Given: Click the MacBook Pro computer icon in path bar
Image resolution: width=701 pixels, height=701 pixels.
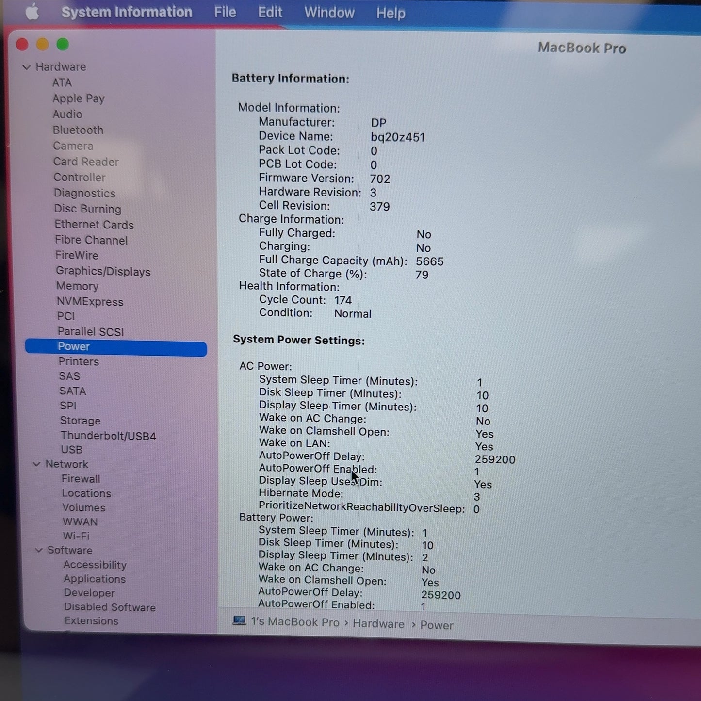Looking at the screenshot, I should [x=239, y=620].
